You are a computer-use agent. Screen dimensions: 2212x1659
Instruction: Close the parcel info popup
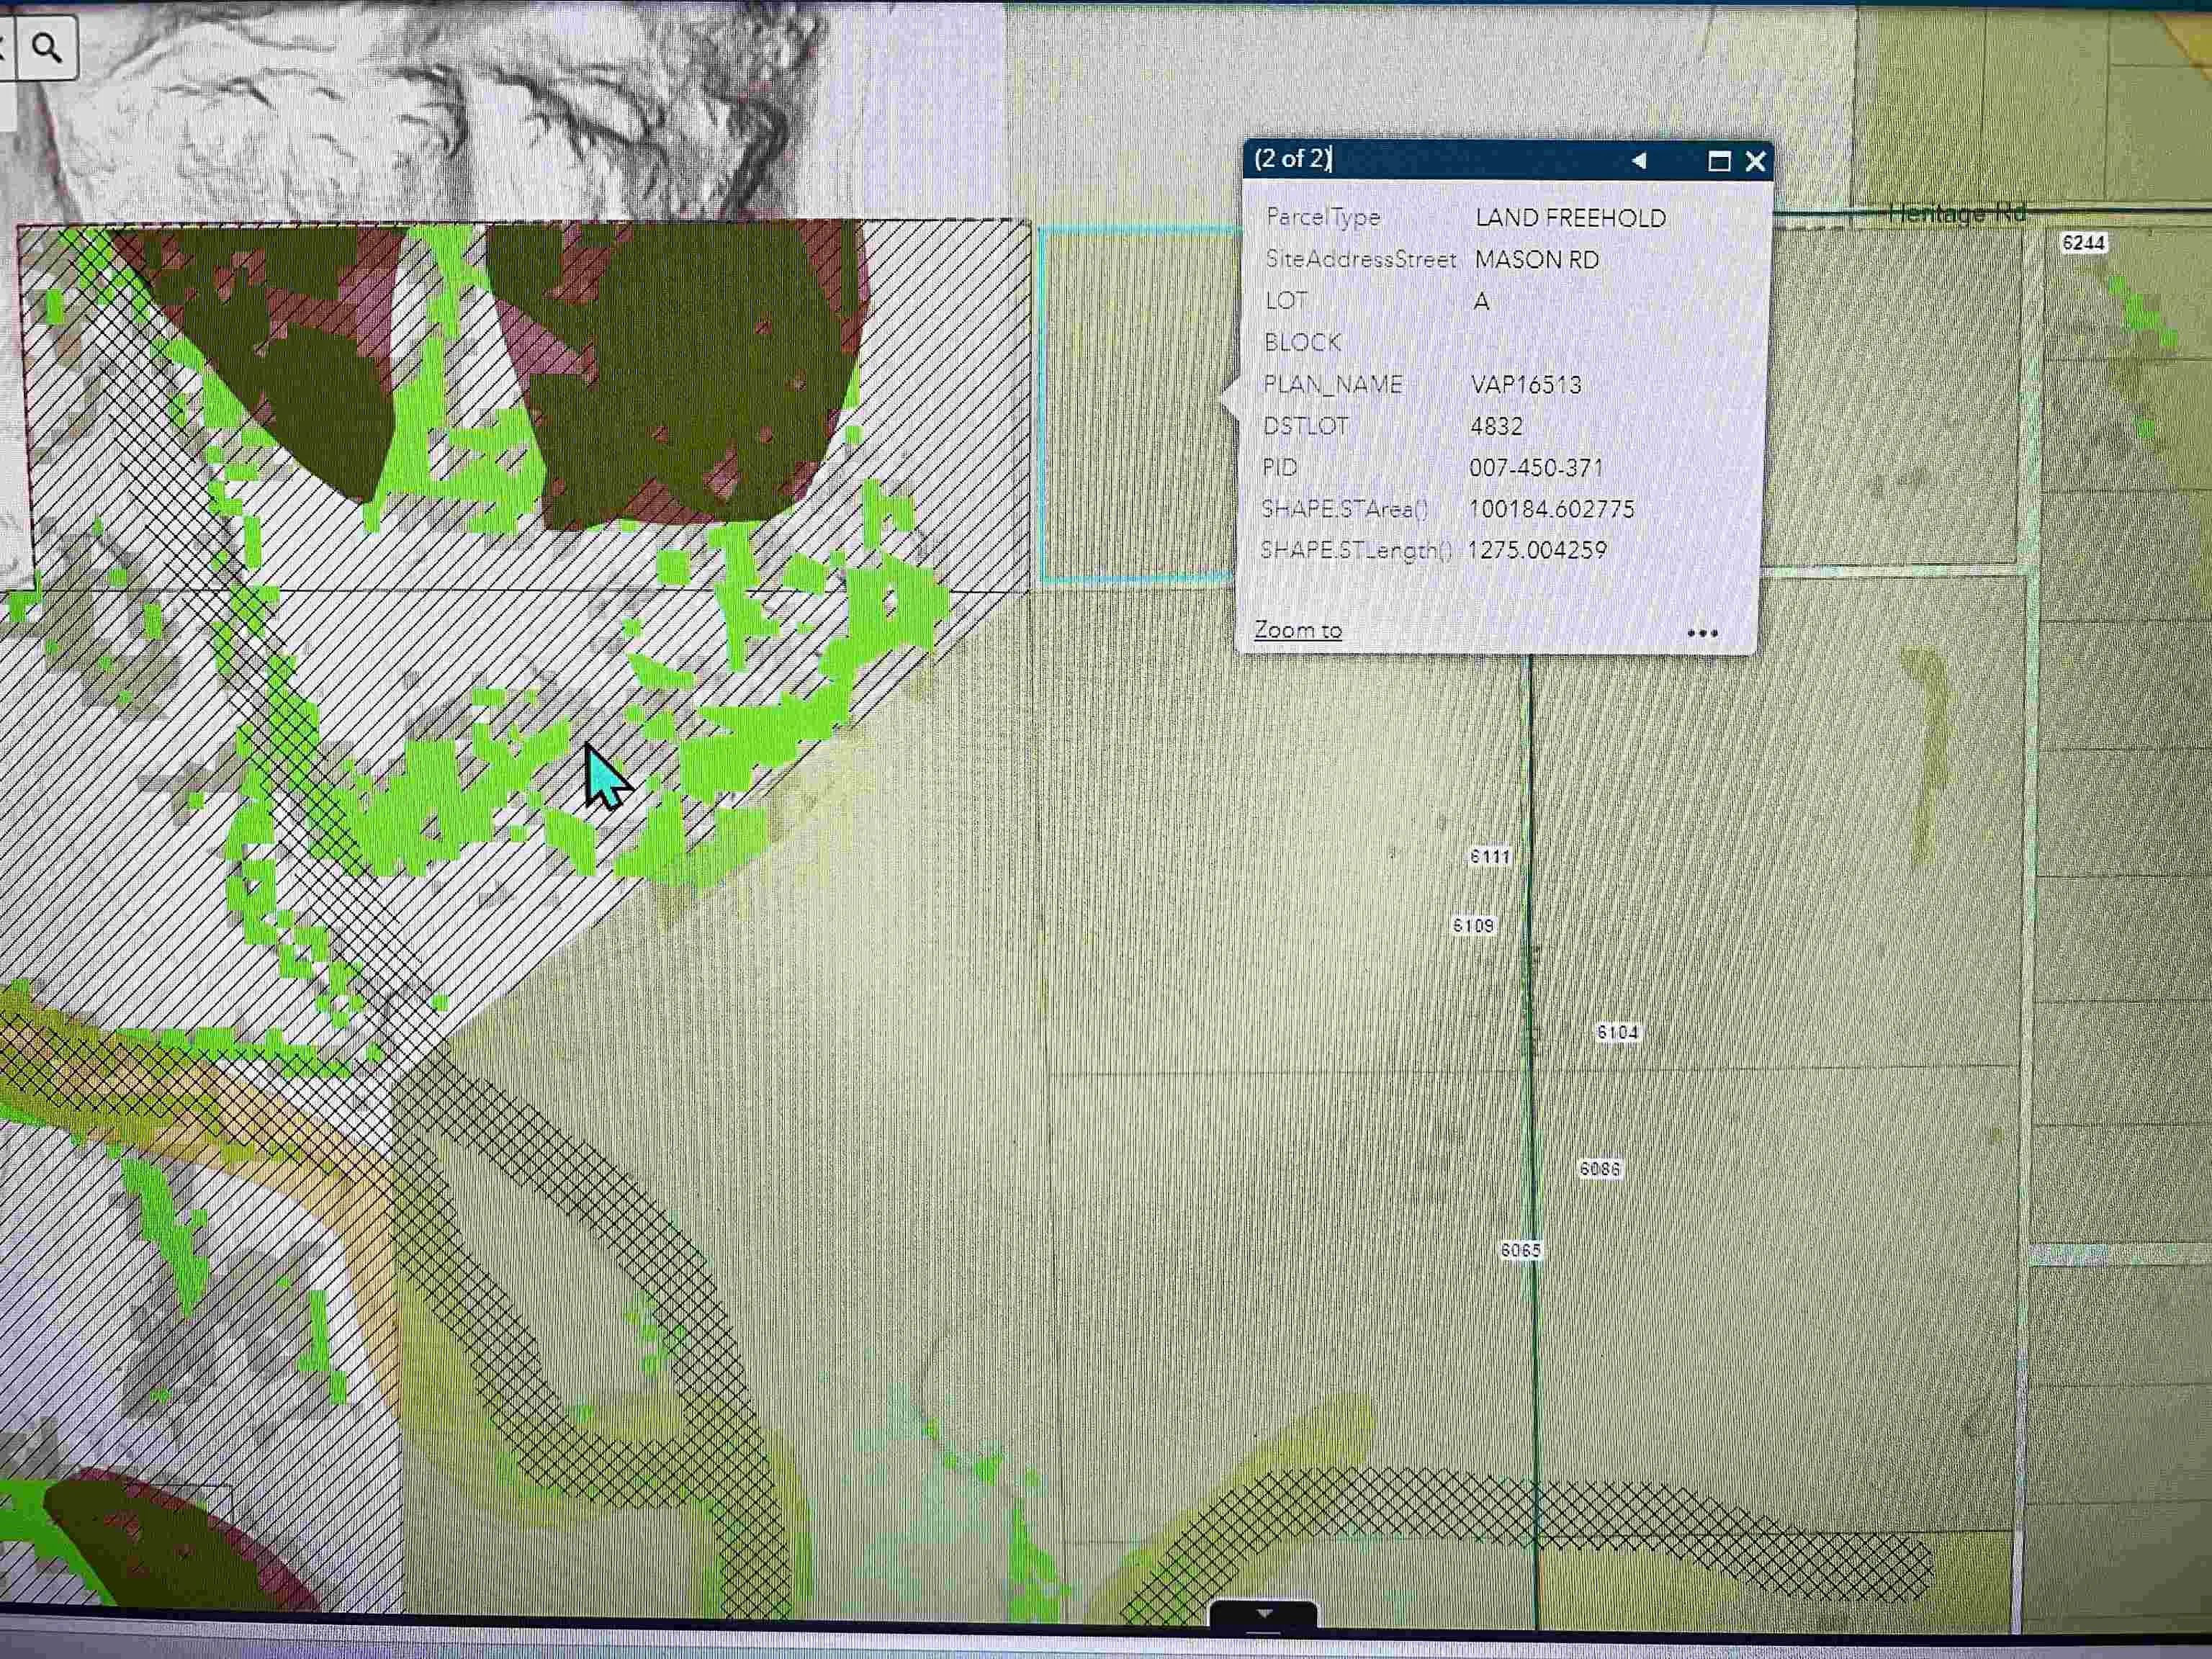point(1755,161)
